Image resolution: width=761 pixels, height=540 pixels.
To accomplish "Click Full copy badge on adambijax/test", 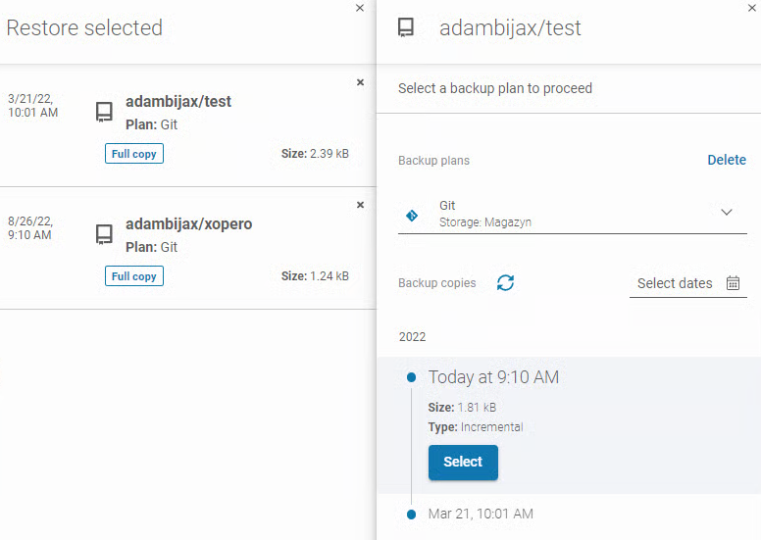I will [x=134, y=154].
